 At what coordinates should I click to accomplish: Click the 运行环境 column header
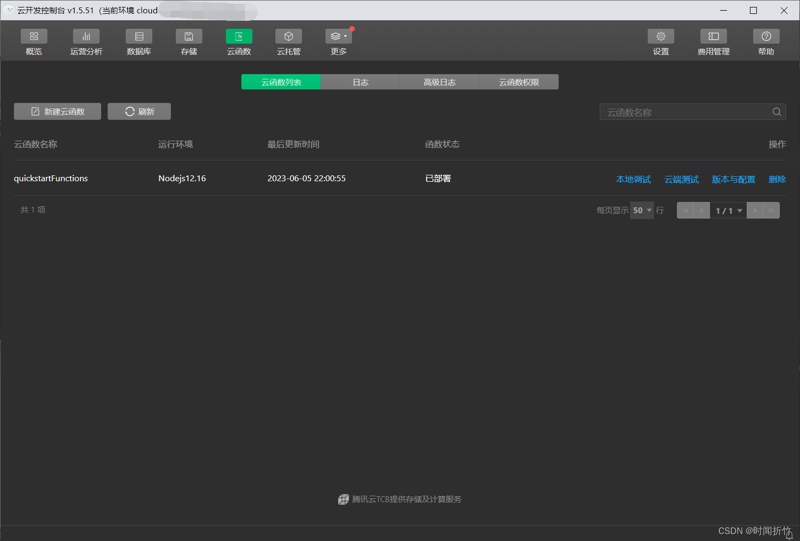[x=176, y=144]
